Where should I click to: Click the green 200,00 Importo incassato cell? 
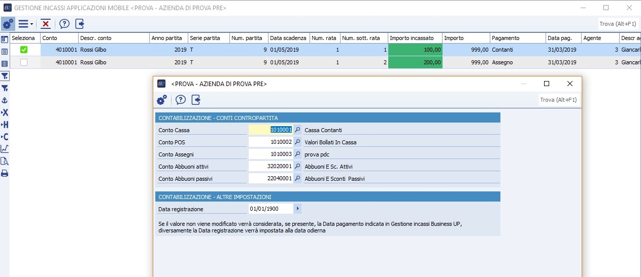point(415,62)
